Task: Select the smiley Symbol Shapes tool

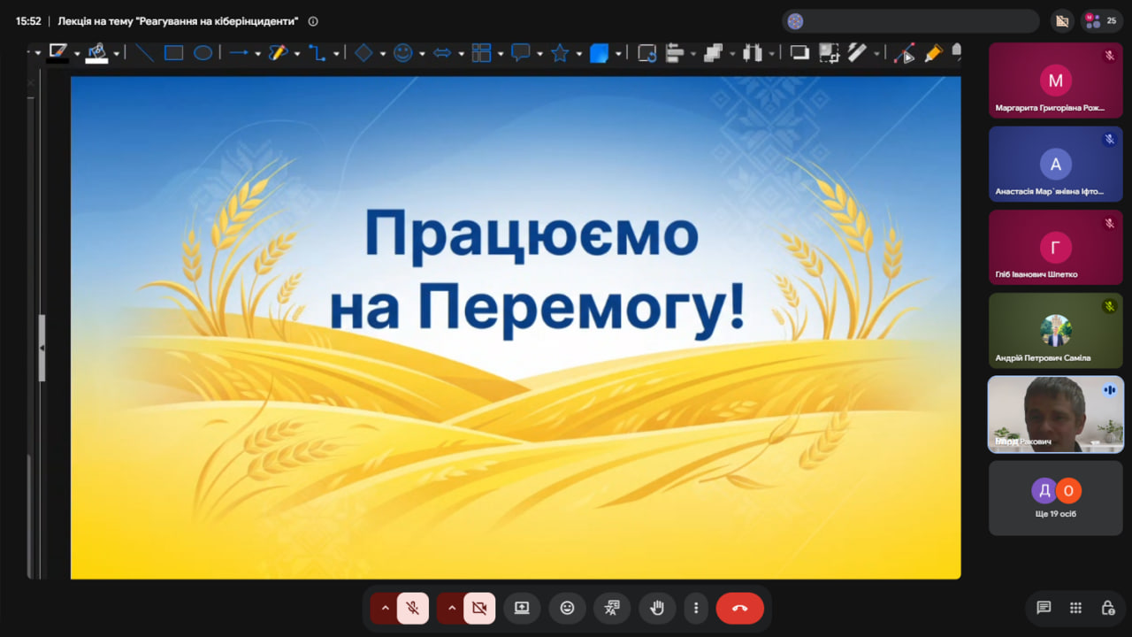Action: click(403, 53)
